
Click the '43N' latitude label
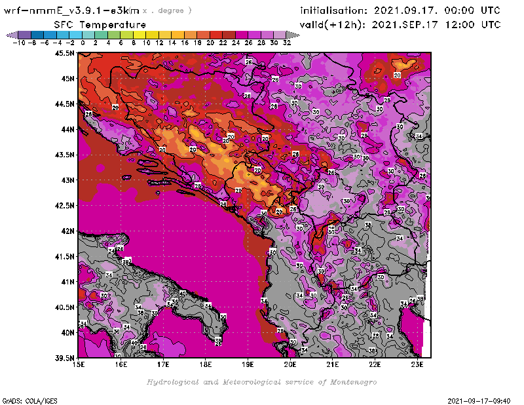coord(67,180)
